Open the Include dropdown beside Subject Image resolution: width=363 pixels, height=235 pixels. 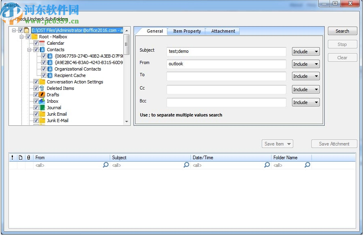[305, 51]
